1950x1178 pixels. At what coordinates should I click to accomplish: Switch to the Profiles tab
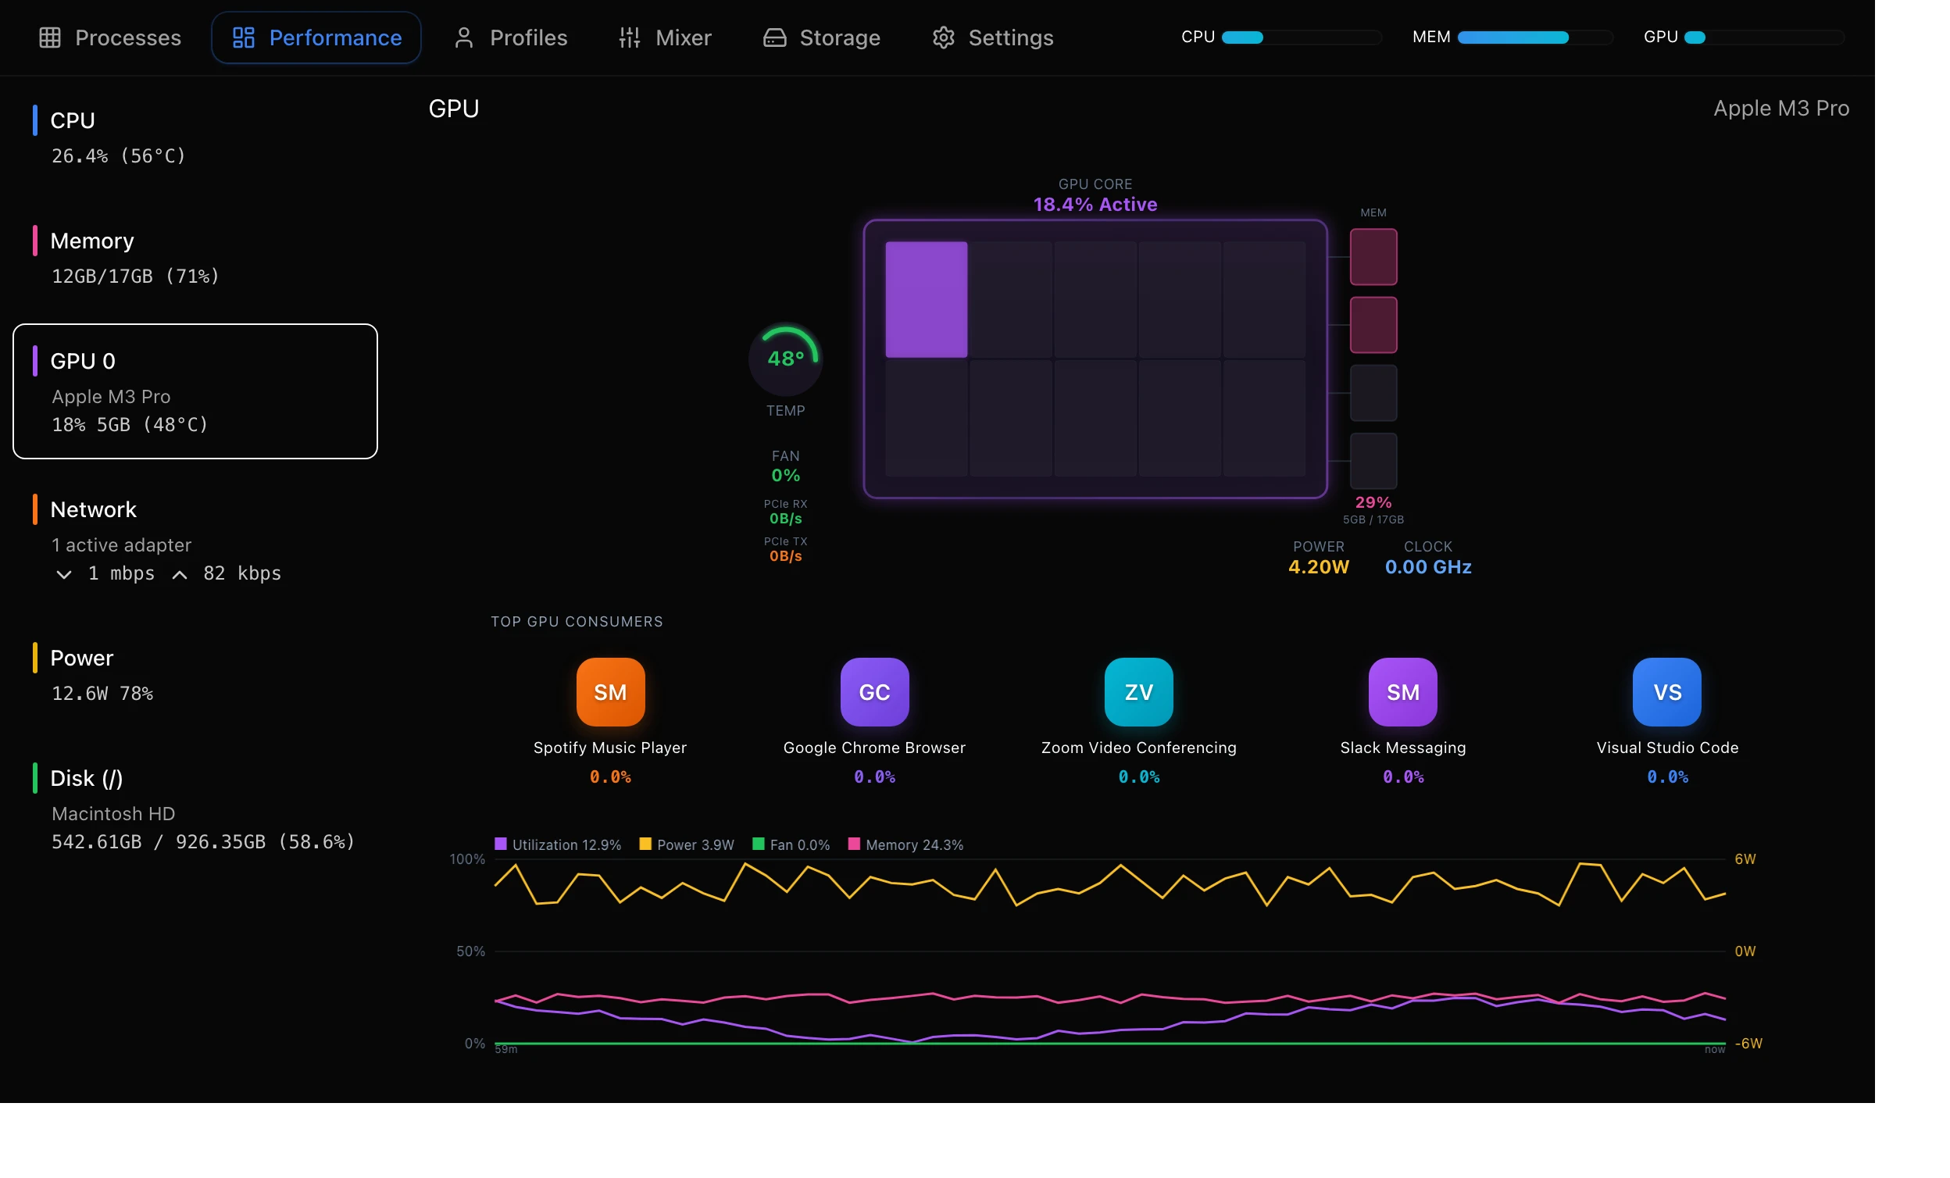point(510,37)
